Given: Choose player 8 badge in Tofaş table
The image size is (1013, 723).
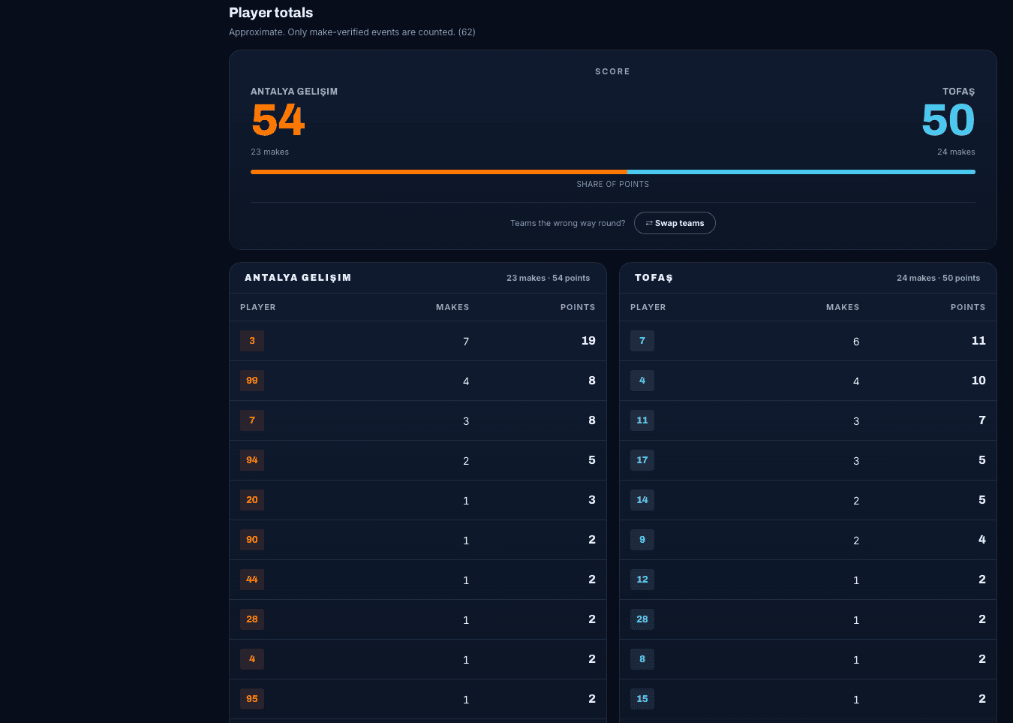Looking at the screenshot, I should point(642,659).
